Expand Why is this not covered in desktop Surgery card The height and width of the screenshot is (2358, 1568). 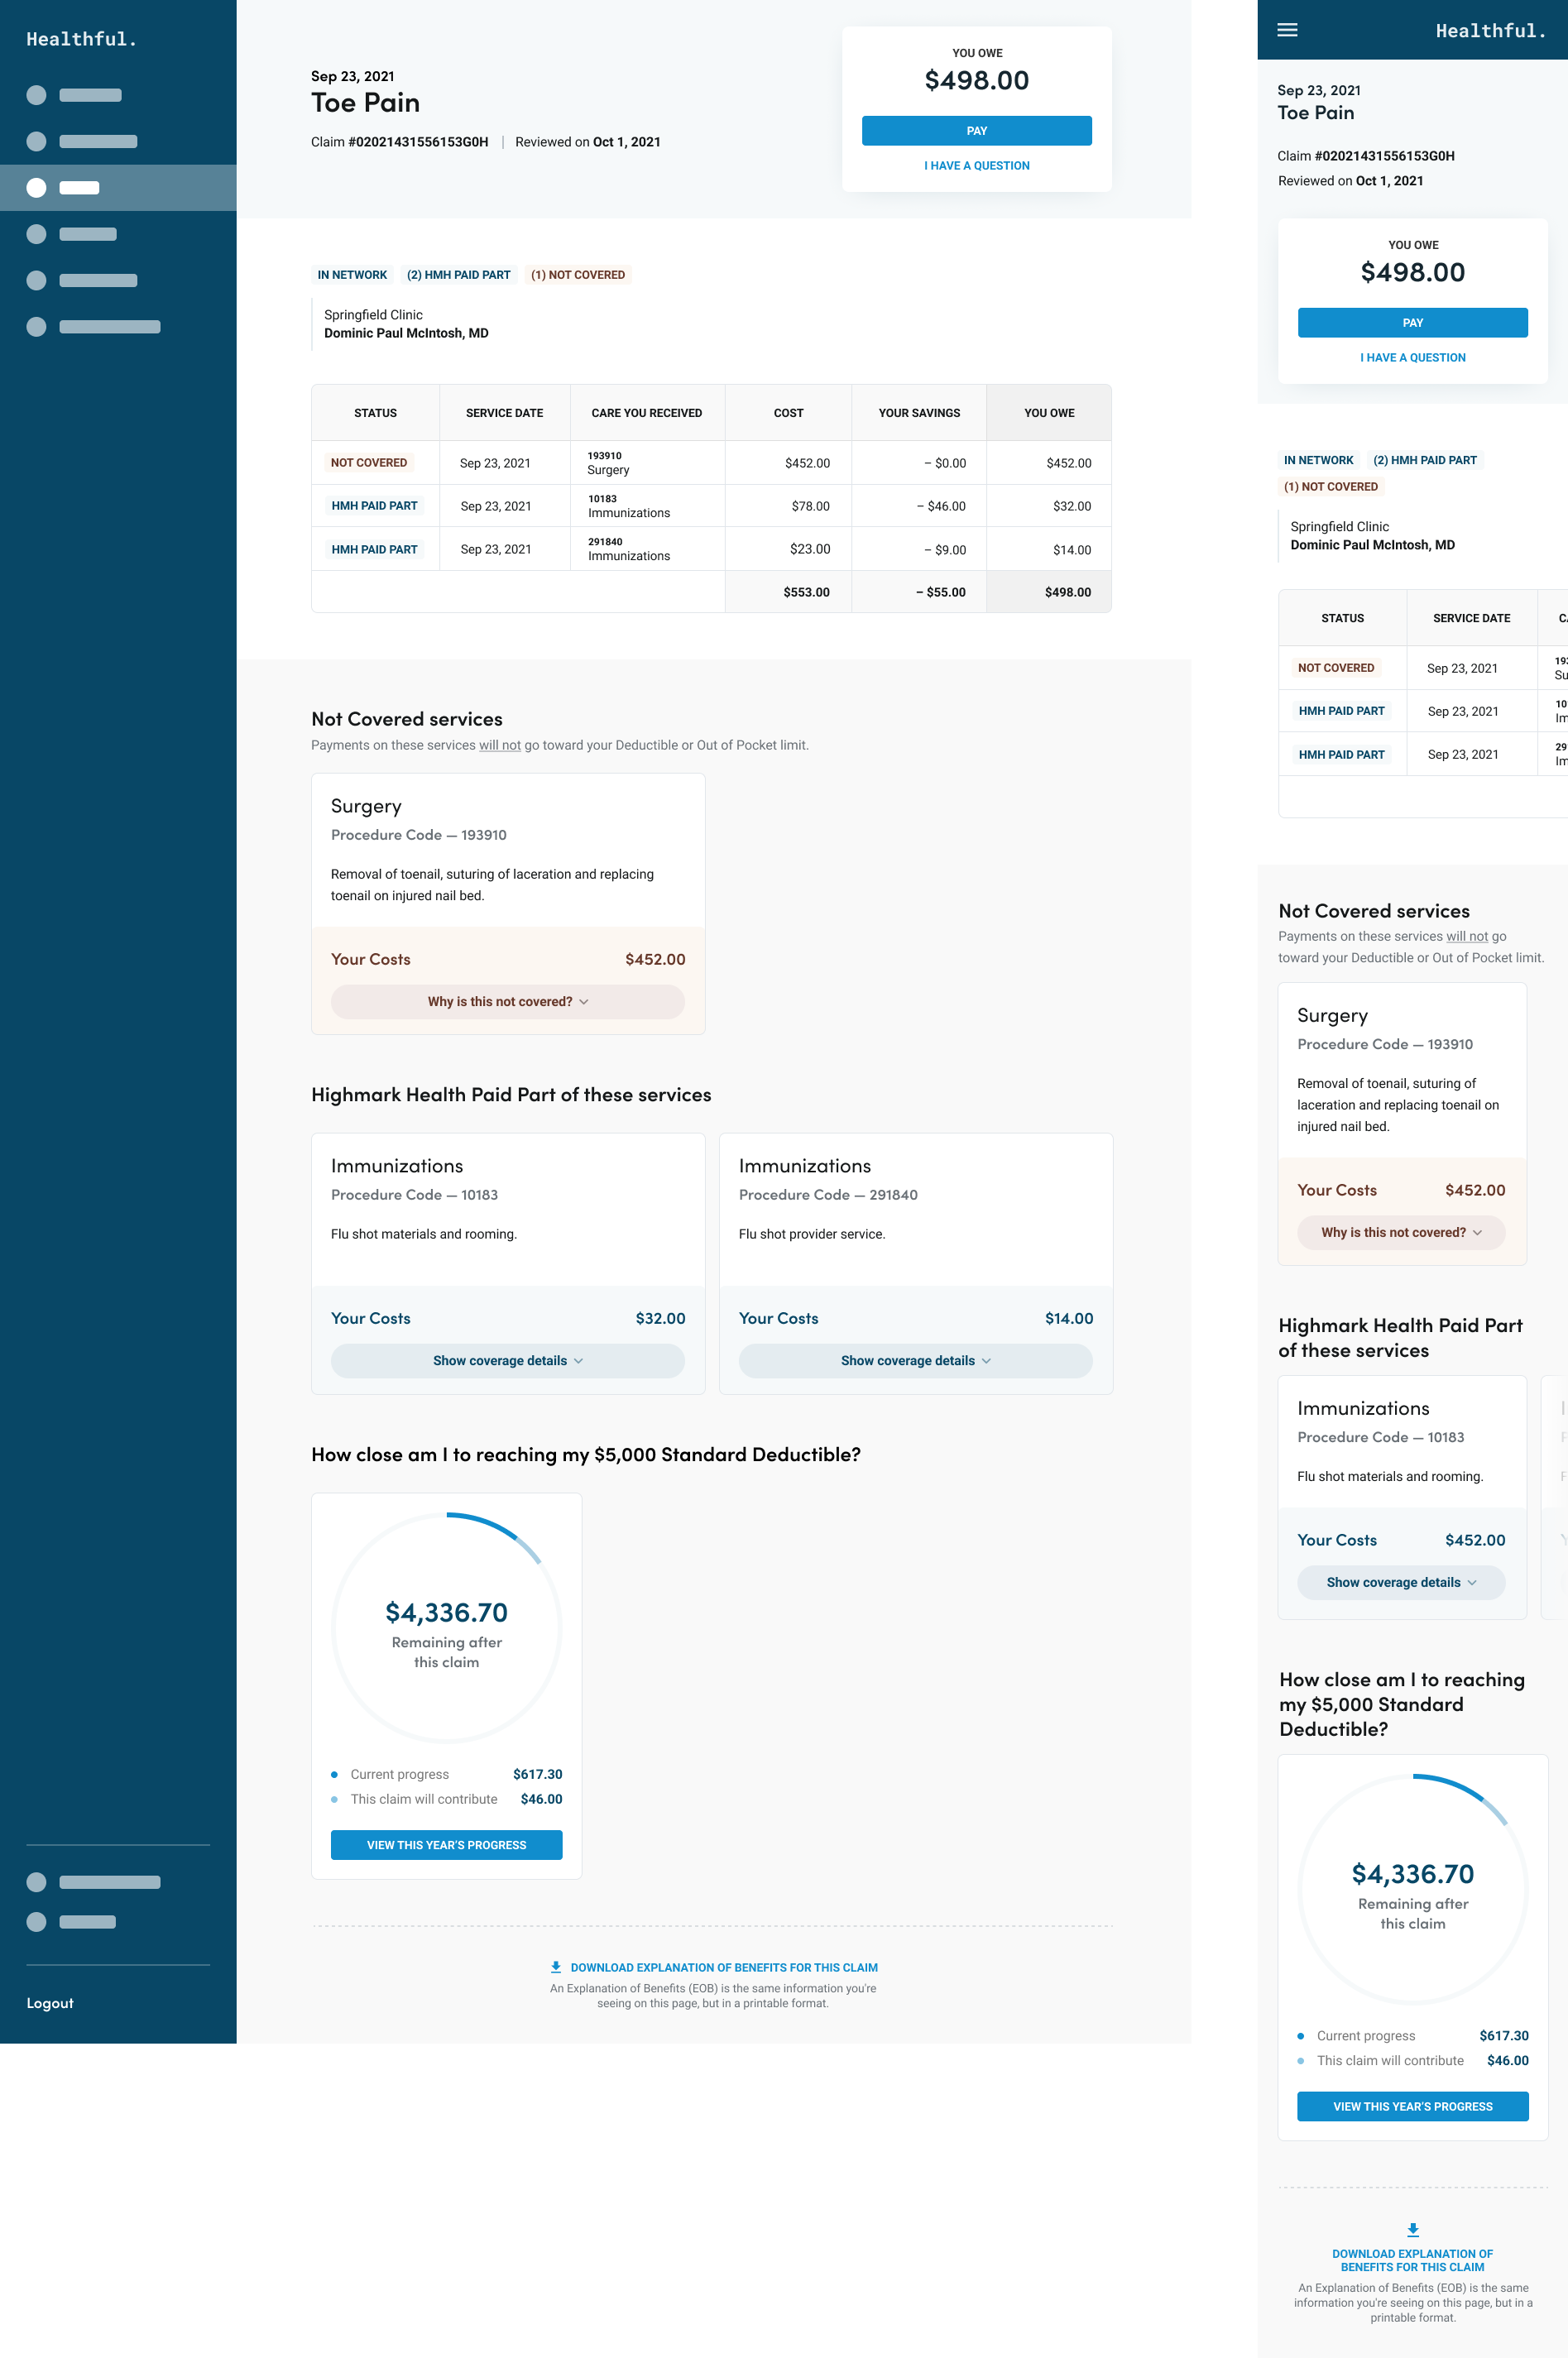click(x=508, y=1001)
